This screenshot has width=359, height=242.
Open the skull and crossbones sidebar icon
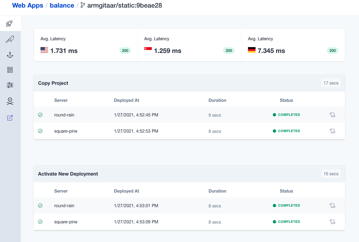[x=10, y=101]
